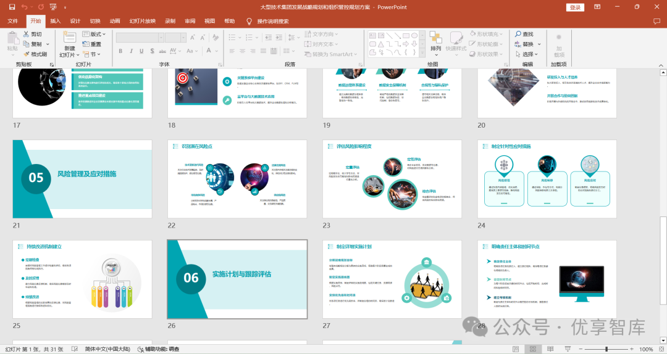Image resolution: width=667 pixels, height=354 pixels.
Task: Start slideshow from beginning quick access icon
Action: (53, 7)
